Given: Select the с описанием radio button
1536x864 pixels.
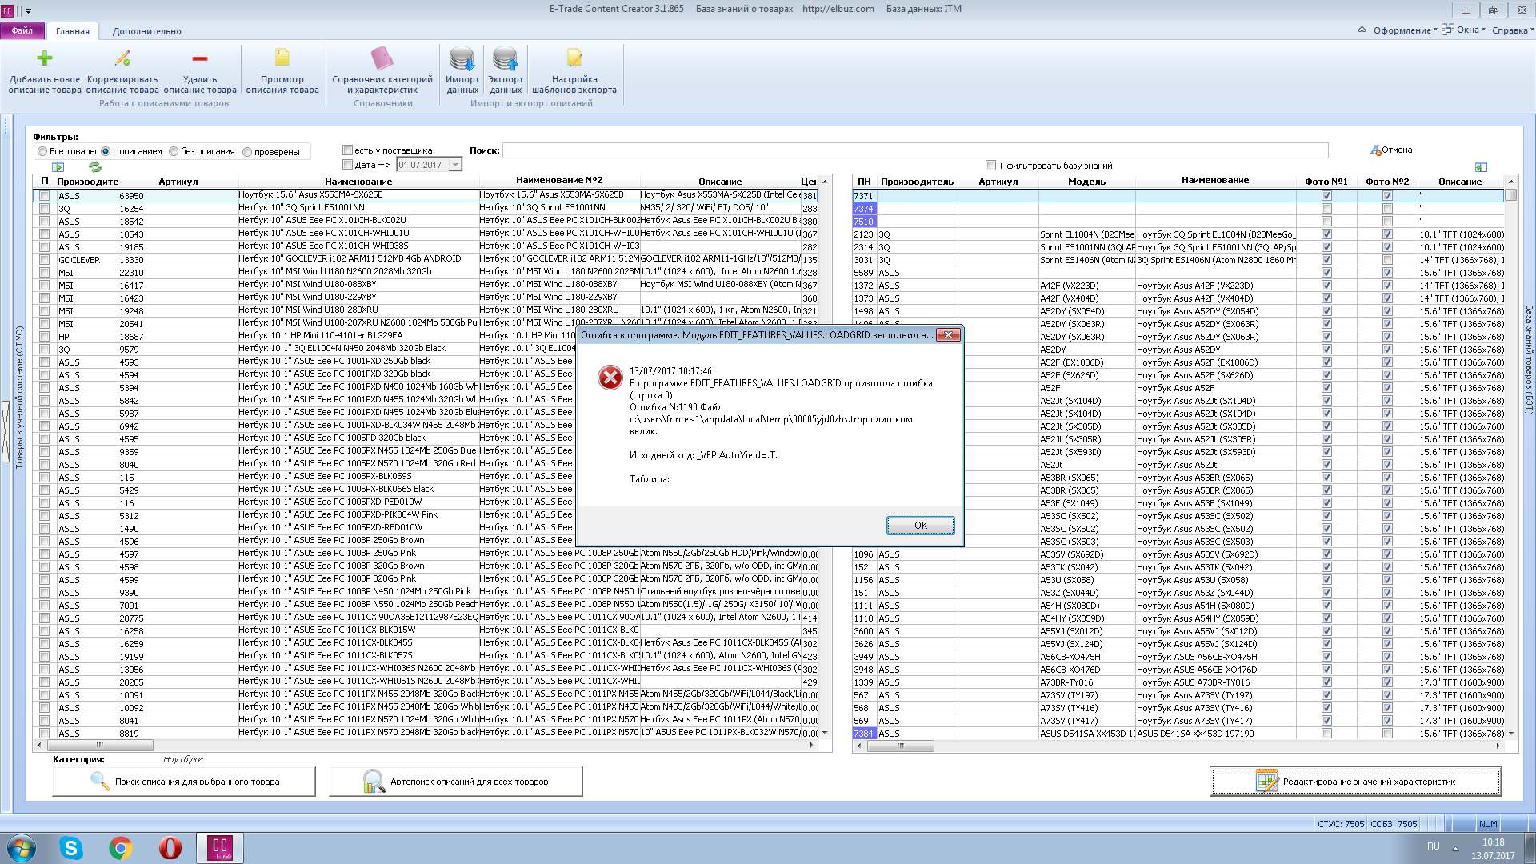Looking at the screenshot, I should [x=106, y=152].
